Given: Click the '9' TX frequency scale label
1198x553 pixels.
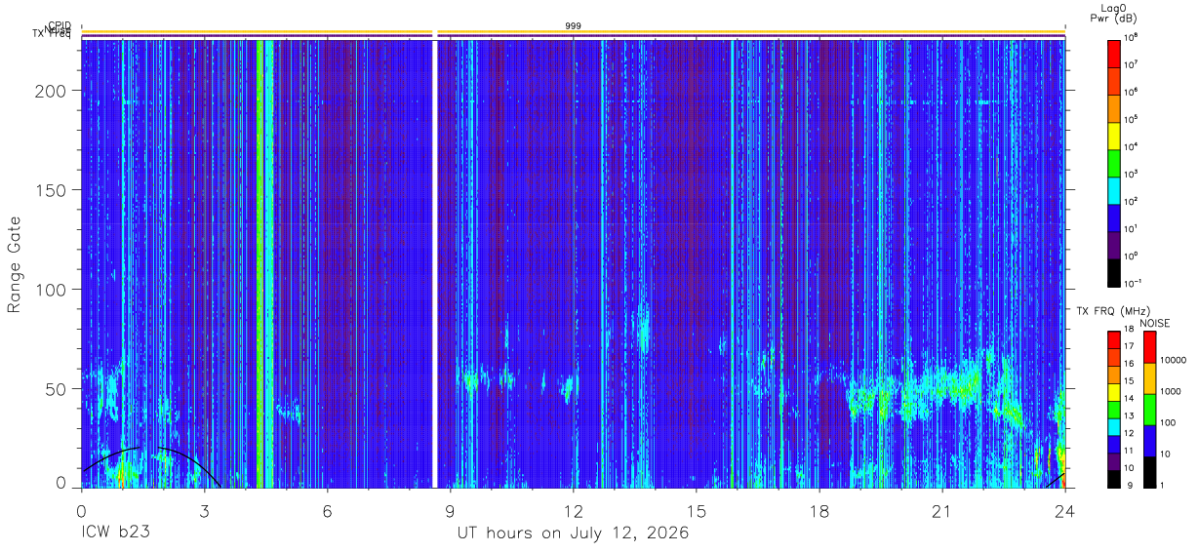Looking at the screenshot, I should pyautogui.click(x=1128, y=487).
